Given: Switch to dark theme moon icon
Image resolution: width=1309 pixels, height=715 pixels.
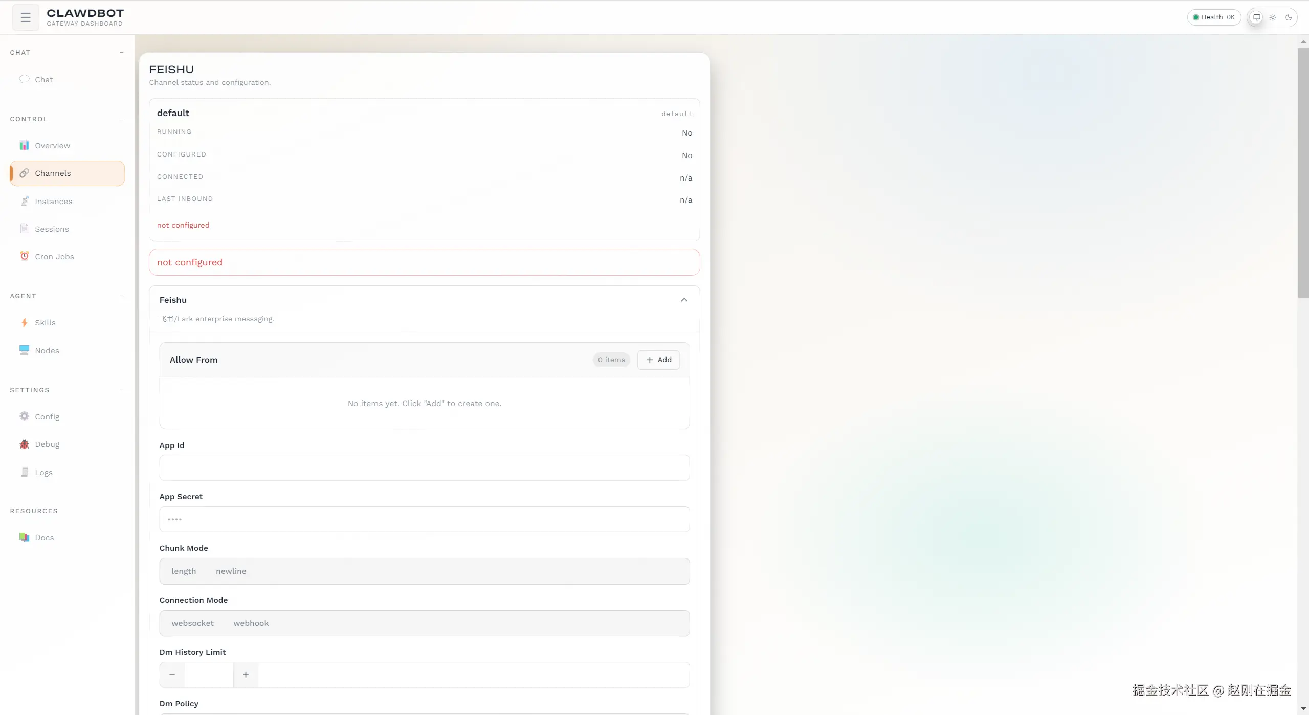Looking at the screenshot, I should (x=1289, y=17).
